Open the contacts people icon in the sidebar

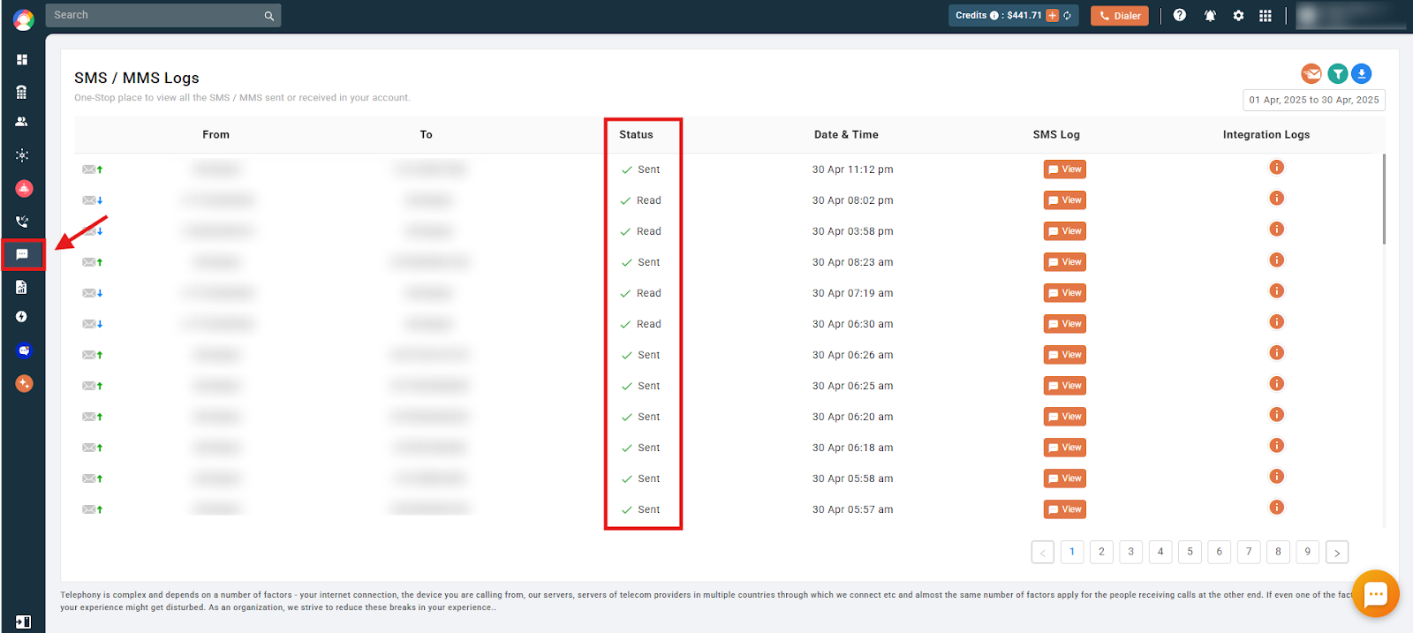tap(22, 122)
